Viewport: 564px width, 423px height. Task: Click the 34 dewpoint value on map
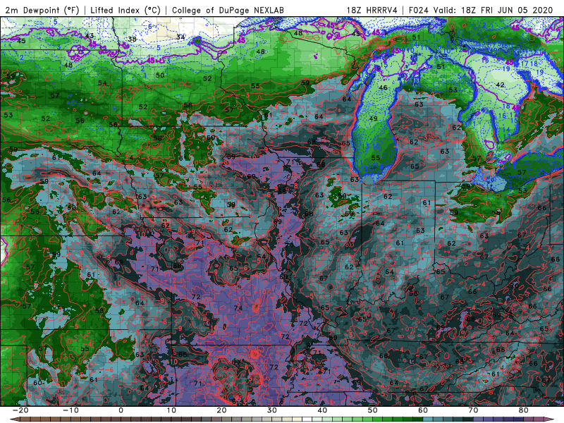180,37
